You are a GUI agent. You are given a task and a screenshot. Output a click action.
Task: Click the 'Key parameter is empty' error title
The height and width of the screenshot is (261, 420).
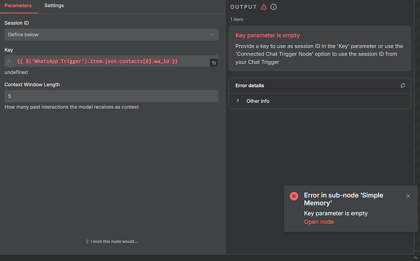point(268,35)
